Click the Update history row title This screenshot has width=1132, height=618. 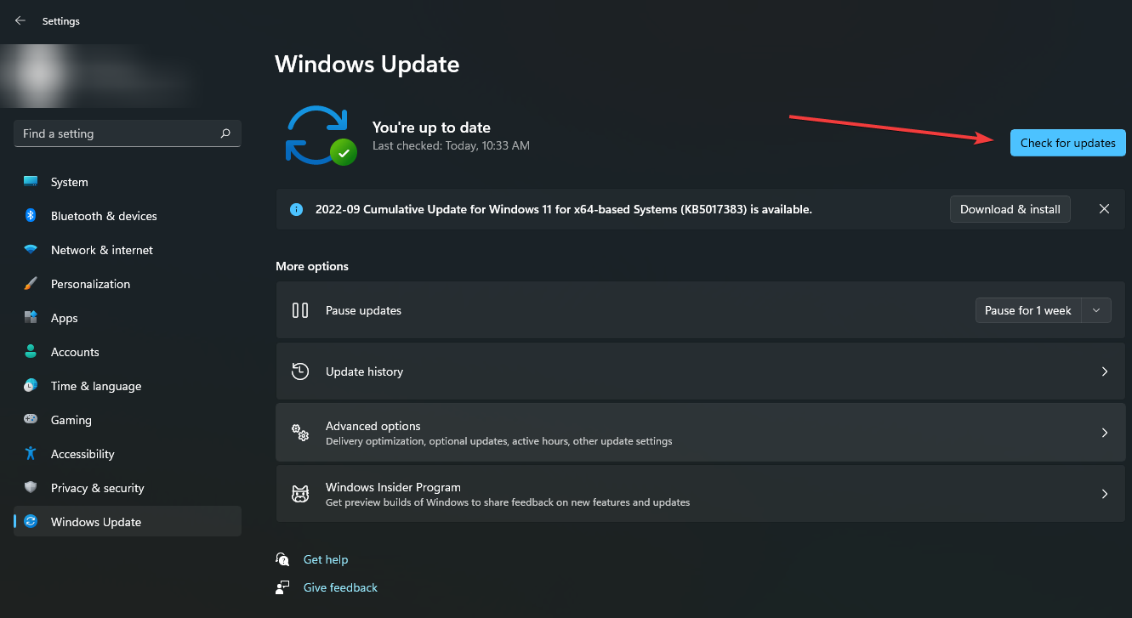[x=364, y=371]
